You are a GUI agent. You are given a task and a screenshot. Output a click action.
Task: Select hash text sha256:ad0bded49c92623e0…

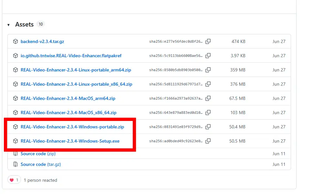(x=176, y=141)
